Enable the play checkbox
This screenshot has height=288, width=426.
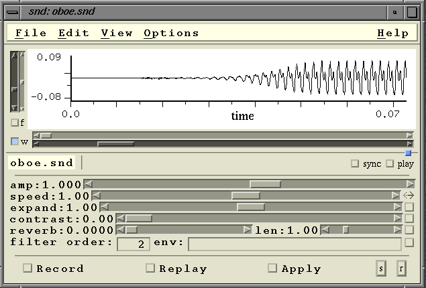coord(390,164)
